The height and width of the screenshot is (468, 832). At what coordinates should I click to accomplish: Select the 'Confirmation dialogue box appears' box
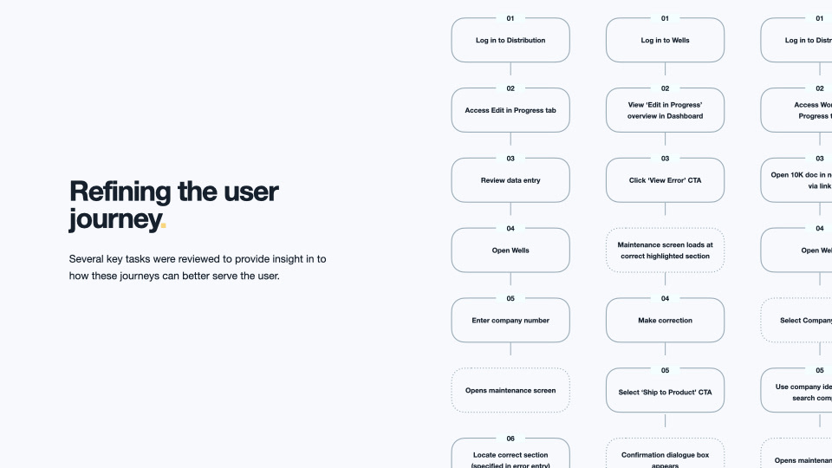coord(665,456)
